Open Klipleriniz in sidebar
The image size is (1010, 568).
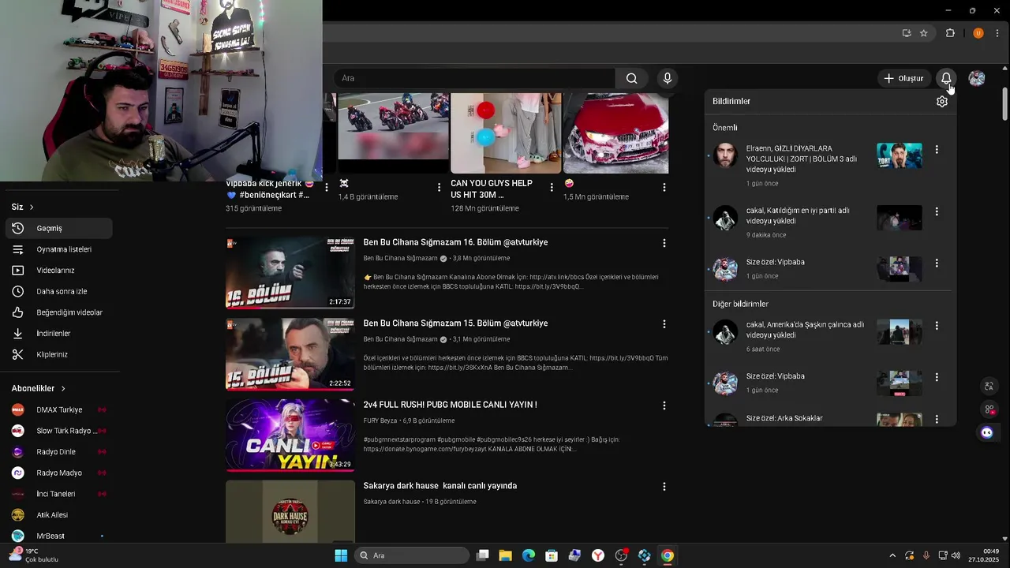click(x=59, y=354)
